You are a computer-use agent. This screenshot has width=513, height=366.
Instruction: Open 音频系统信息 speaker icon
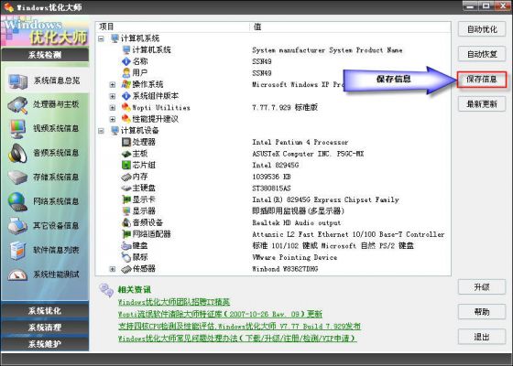pos(17,153)
